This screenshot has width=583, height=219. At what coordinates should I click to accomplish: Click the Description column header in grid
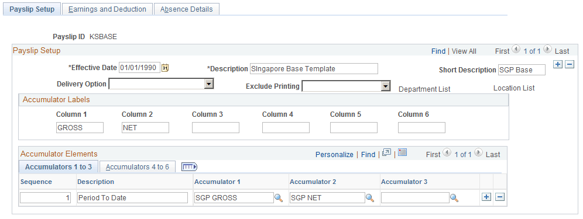pos(95,182)
